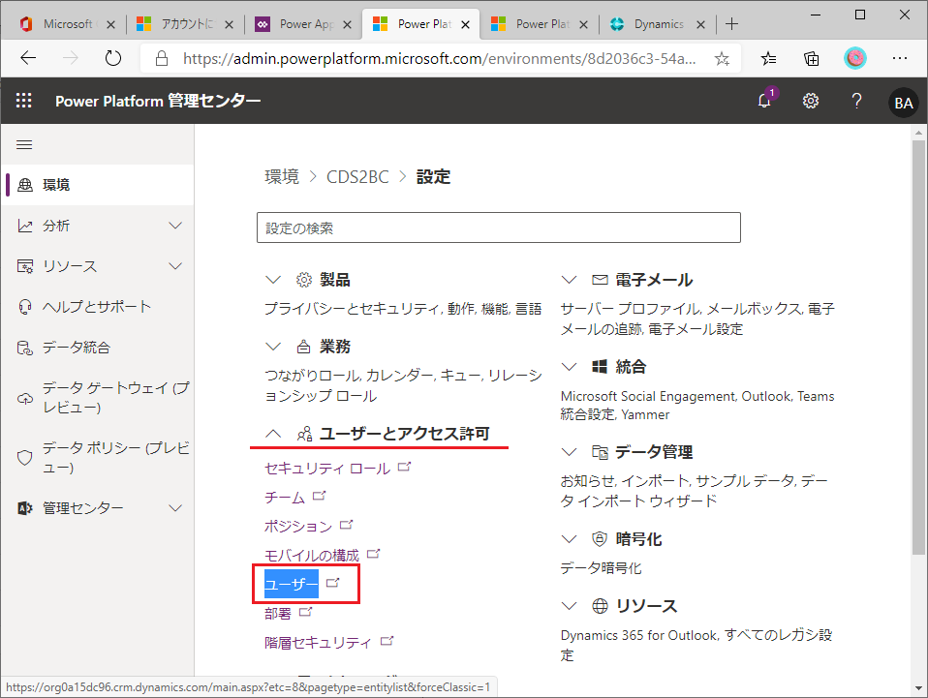
Task: Switch to the Microsoft Office browser tab
Action: click(x=68, y=24)
